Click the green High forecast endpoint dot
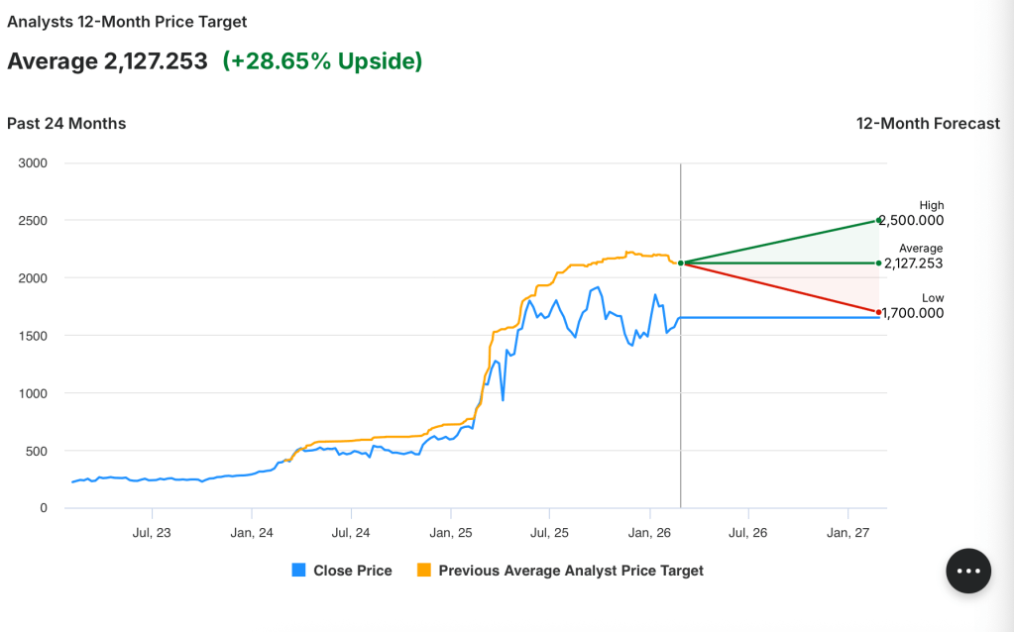Image resolution: width=1014 pixels, height=632 pixels. [x=878, y=220]
